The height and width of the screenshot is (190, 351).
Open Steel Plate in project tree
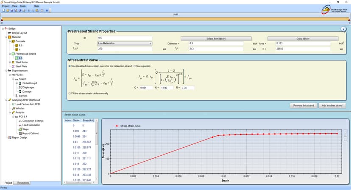(21, 66)
